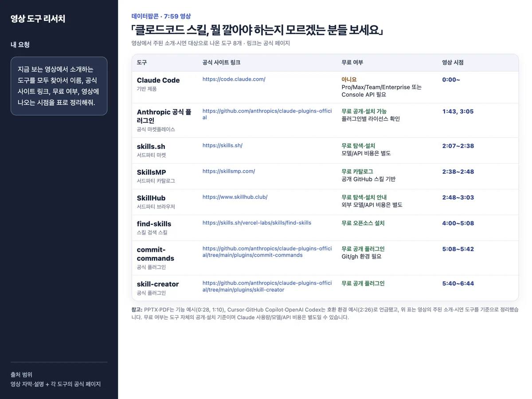
Task: Click 무료 오픈소스 설치 status
Action: (x=363, y=223)
